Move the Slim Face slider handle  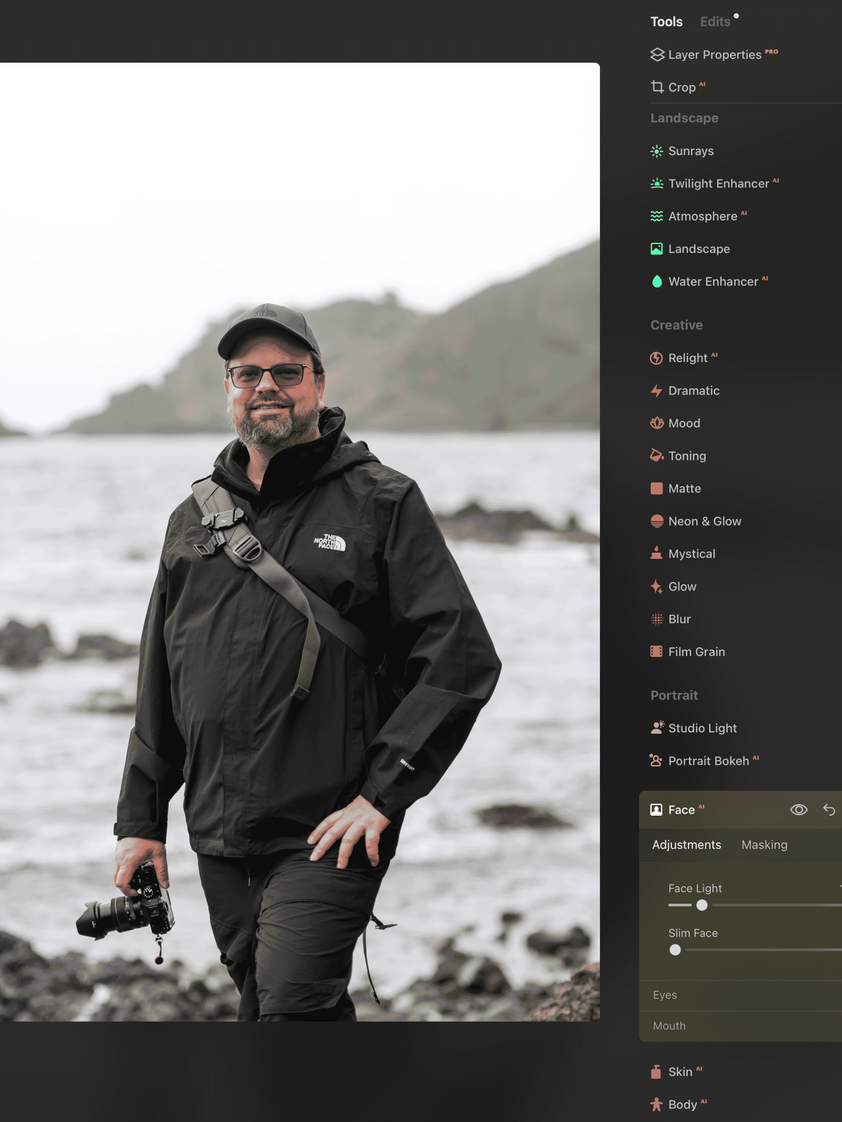[x=675, y=950]
